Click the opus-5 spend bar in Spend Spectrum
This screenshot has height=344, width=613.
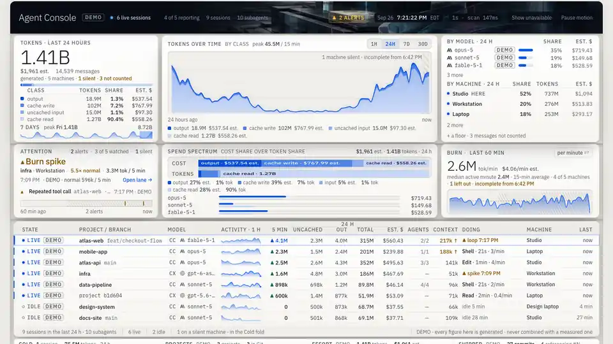pyautogui.click(x=253, y=197)
